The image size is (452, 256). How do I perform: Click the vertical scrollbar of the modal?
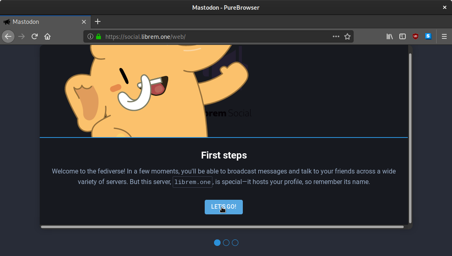tap(410, 138)
